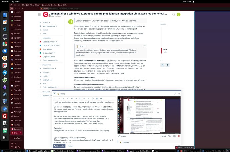The width and height of the screenshot is (230, 152).
Task: Click the image upload icon in the composer
Action: click(x=80, y=98)
